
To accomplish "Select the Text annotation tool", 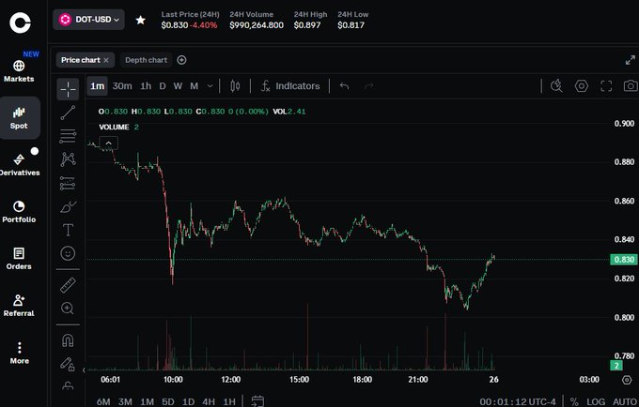I will pos(68,230).
